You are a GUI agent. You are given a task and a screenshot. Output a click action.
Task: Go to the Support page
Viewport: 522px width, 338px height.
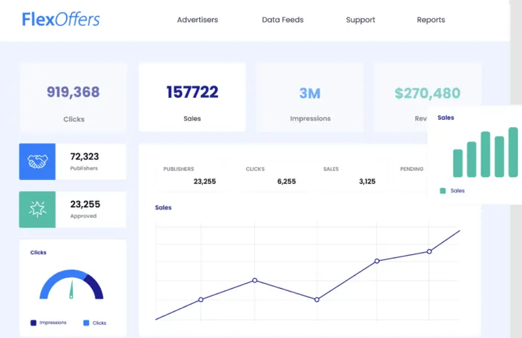coord(360,20)
